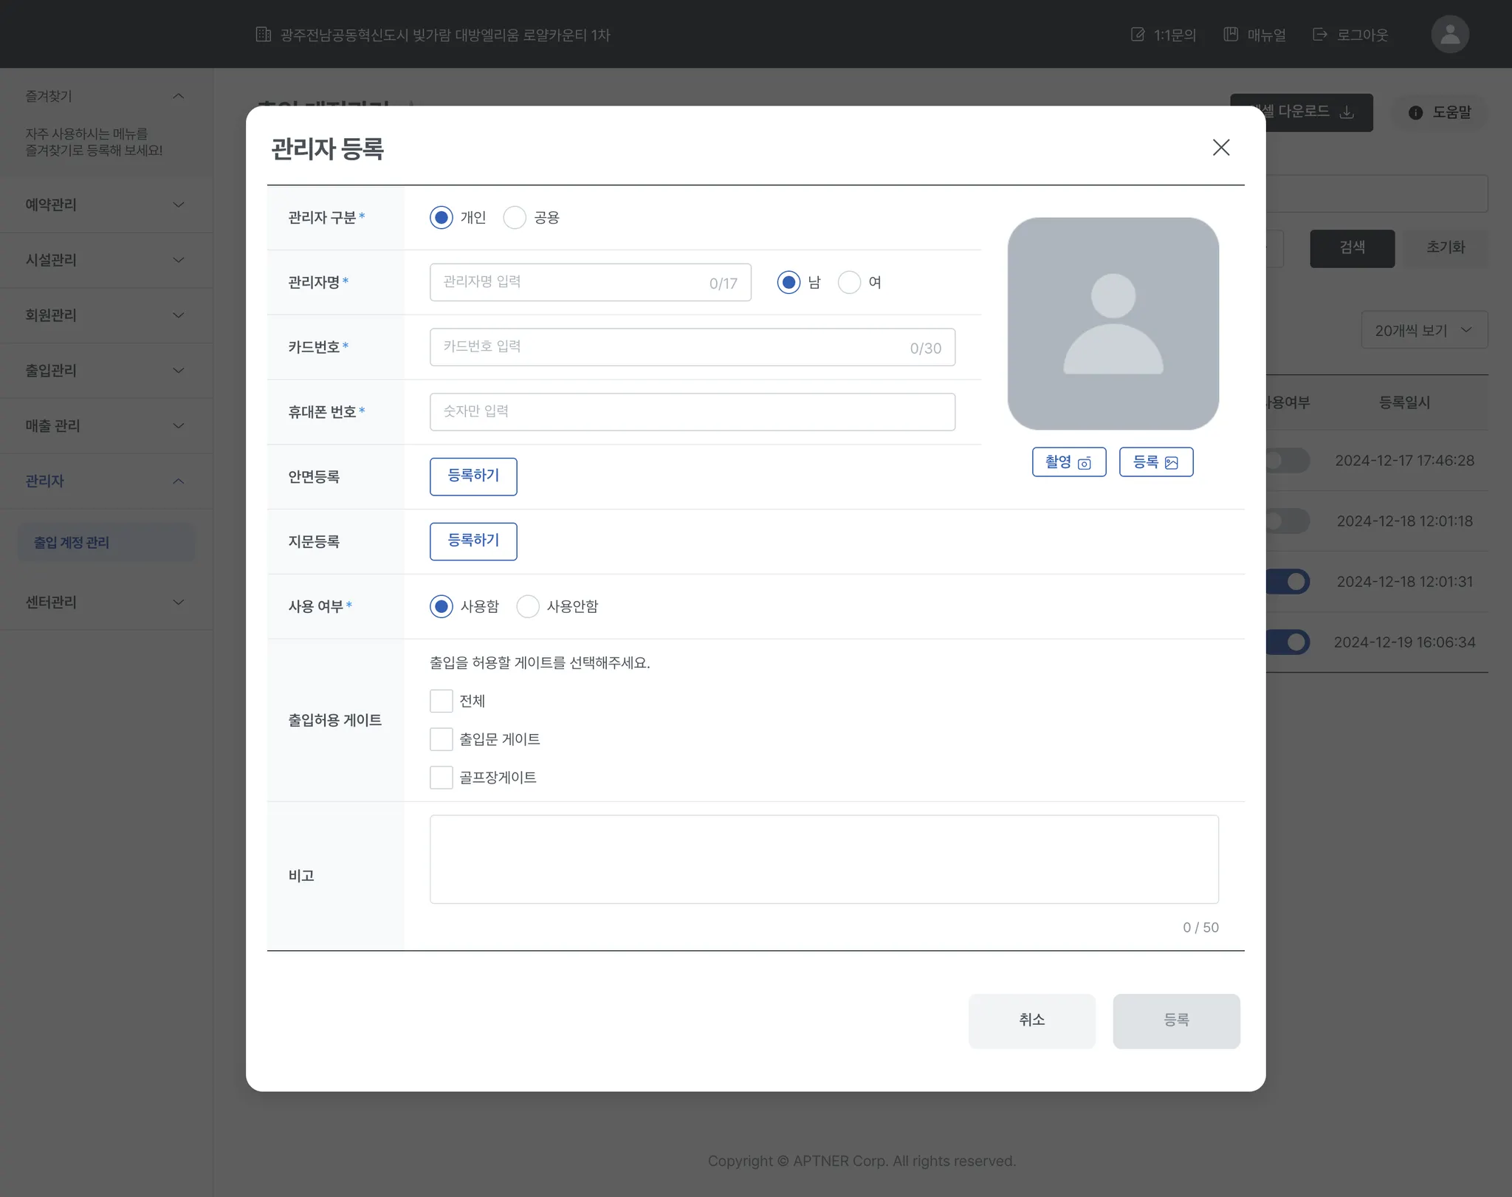Close the 관리자 등록 dialog with X
The image size is (1512, 1197).
[x=1220, y=148]
